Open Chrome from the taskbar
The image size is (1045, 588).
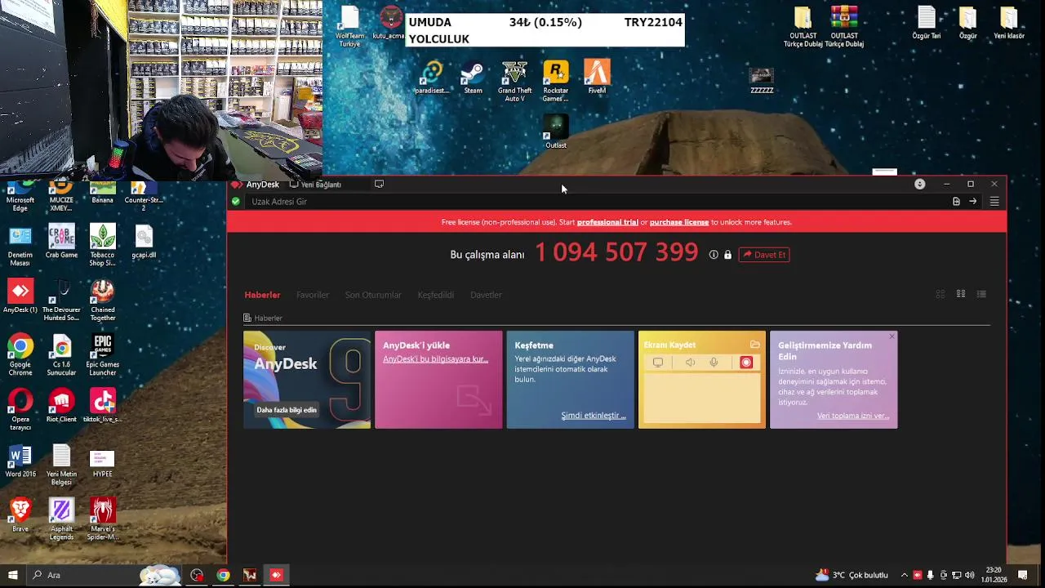click(x=223, y=575)
